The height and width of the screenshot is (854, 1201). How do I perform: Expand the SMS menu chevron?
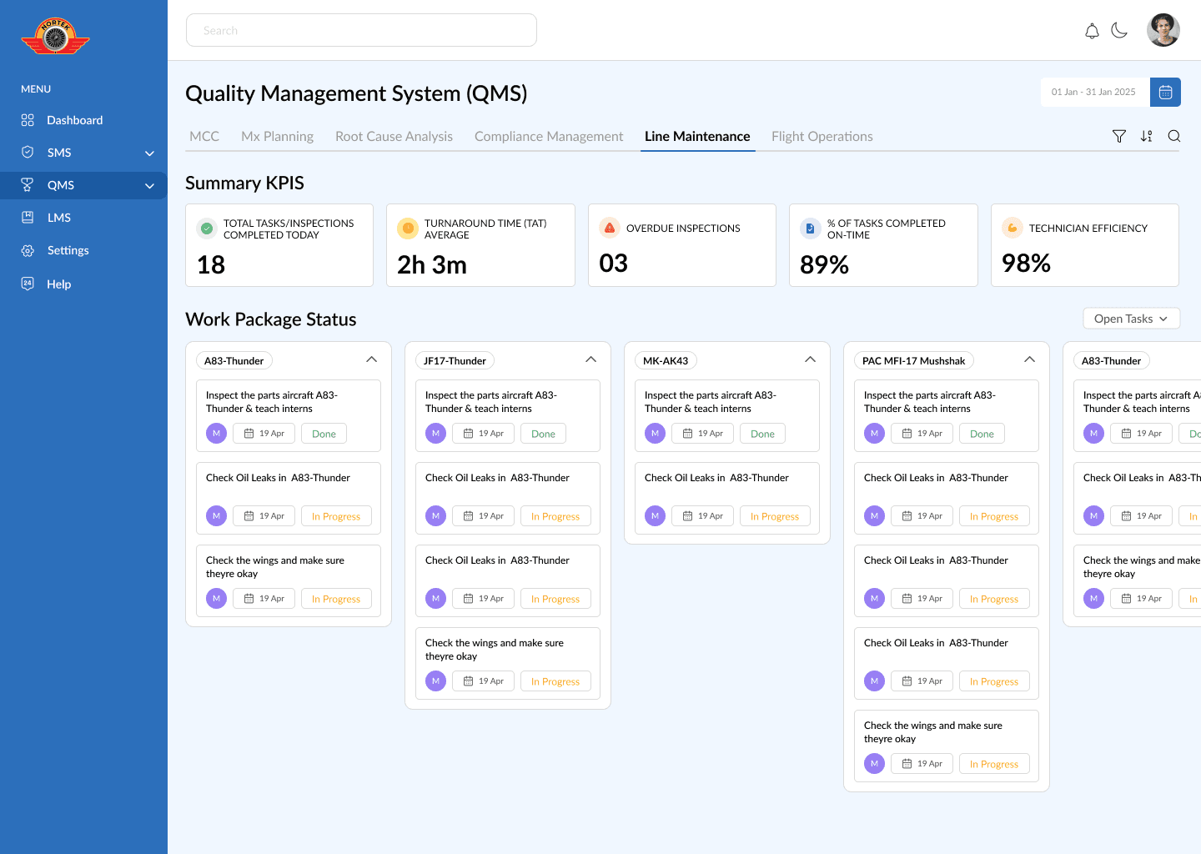pos(150,153)
